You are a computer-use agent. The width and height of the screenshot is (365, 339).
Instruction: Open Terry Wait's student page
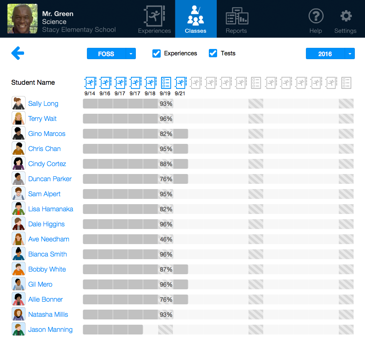pyautogui.click(x=43, y=119)
